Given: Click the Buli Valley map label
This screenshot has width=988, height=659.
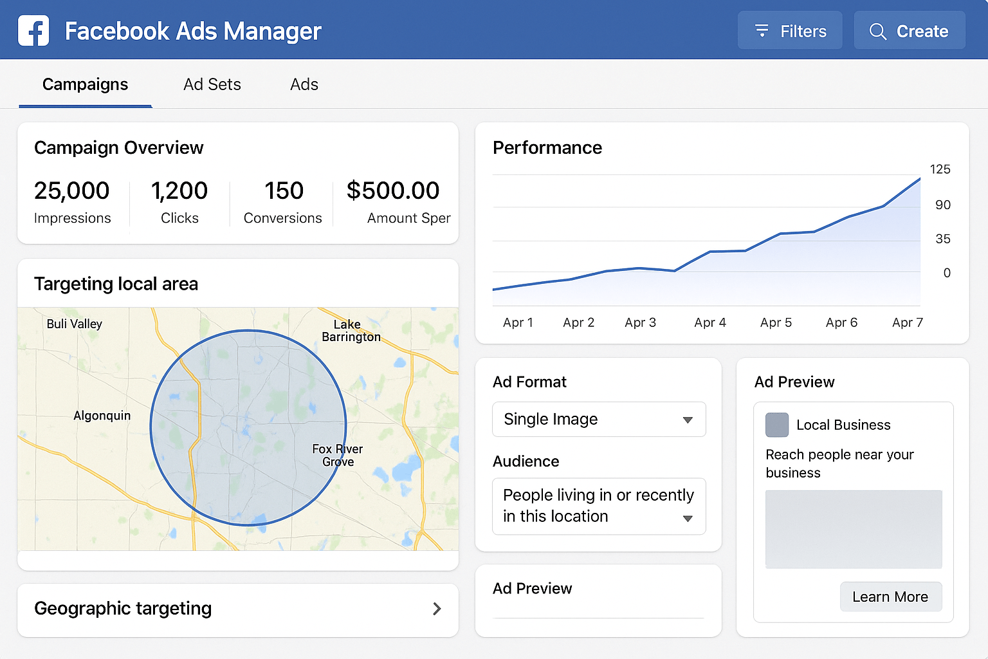Looking at the screenshot, I should [75, 324].
